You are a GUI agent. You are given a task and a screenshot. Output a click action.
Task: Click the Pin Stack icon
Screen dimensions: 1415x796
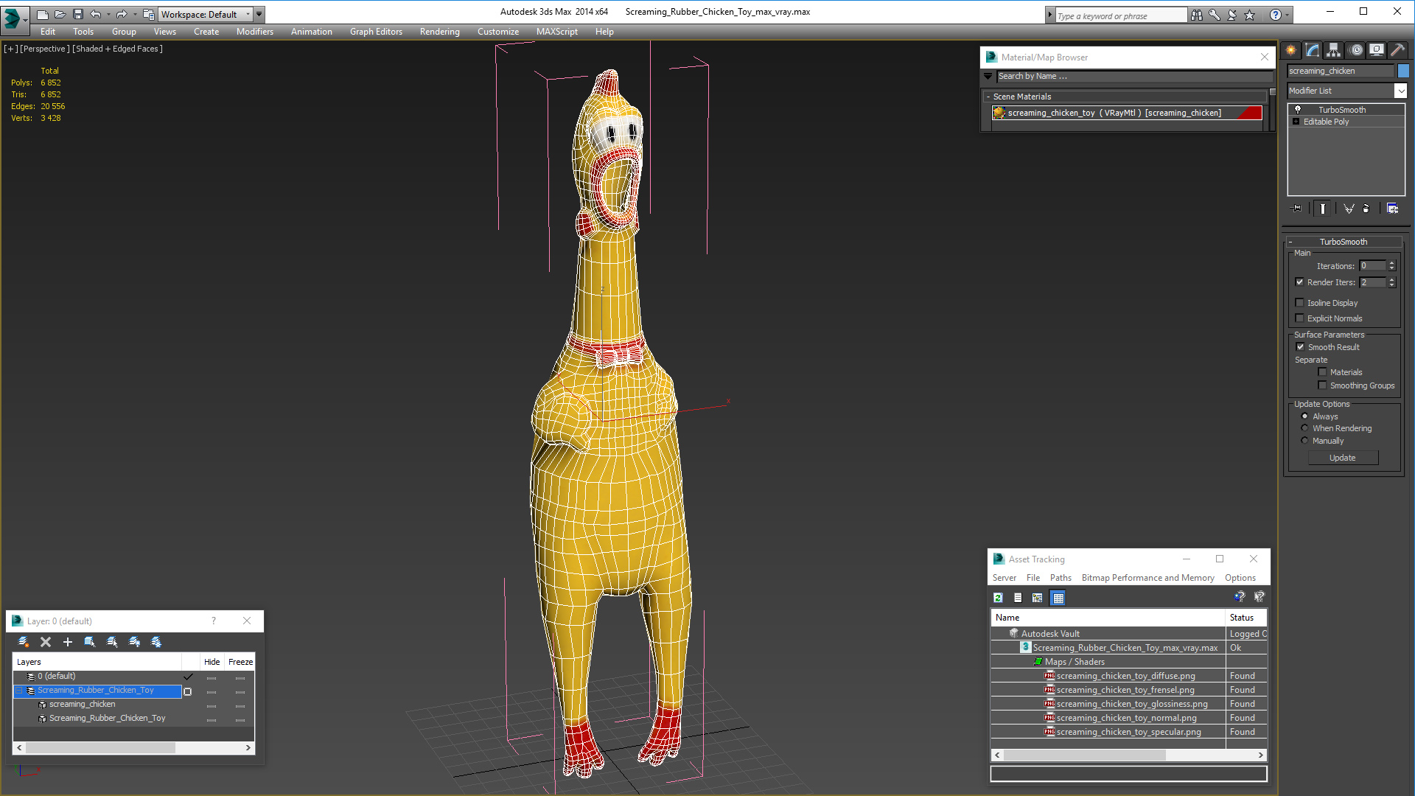click(x=1297, y=209)
